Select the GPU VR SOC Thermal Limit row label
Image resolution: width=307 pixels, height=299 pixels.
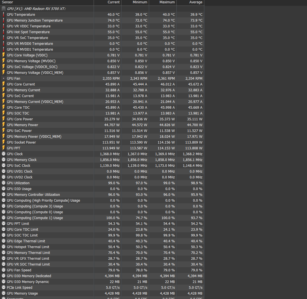pos(28,264)
